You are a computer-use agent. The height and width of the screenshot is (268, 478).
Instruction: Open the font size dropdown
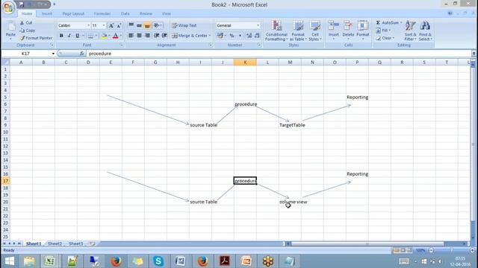click(x=104, y=25)
